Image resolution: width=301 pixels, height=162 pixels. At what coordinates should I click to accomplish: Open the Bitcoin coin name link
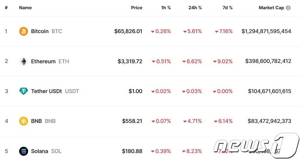tap(40, 31)
